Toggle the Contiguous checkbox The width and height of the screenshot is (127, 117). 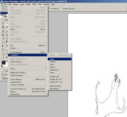49,9
